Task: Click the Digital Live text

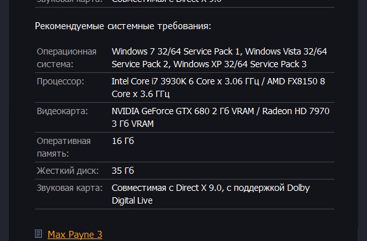Action: click(132, 200)
